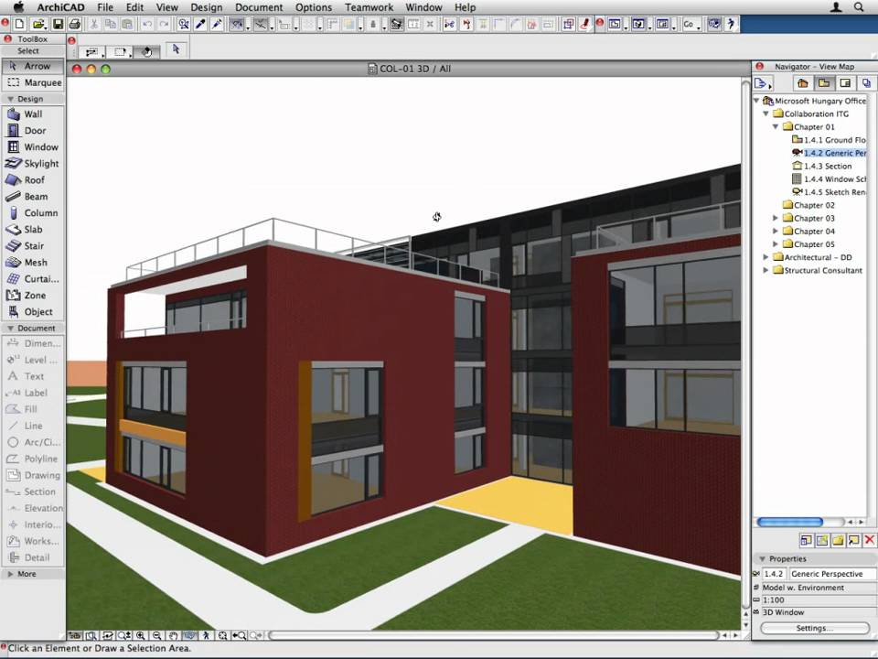Open the 1.4.1 Ground Floor view
Image resolution: width=878 pixels, height=659 pixels.
pos(830,140)
